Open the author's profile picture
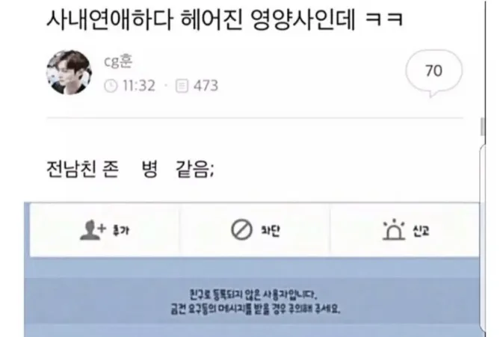The width and height of the screenshot is (500, 337). coord(69,72)
